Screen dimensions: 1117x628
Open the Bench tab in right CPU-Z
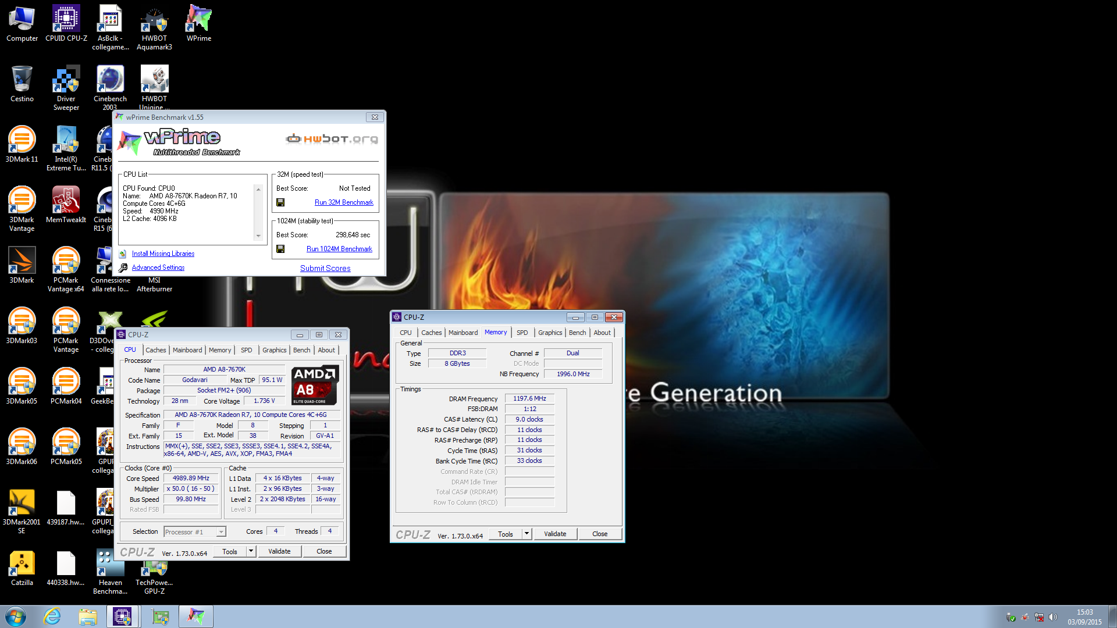577,333
